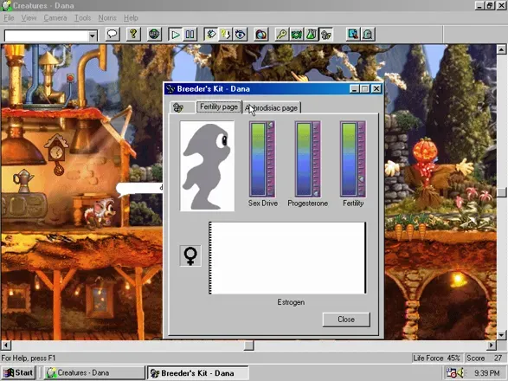Click the vertical scrollbar thumb
The height and width of the screenshot is (381, 508).
[501, 192]
